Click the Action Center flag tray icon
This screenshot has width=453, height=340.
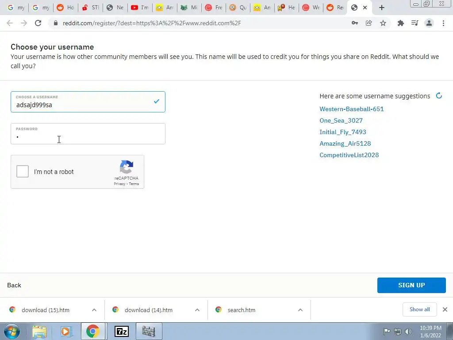[387, 331]
